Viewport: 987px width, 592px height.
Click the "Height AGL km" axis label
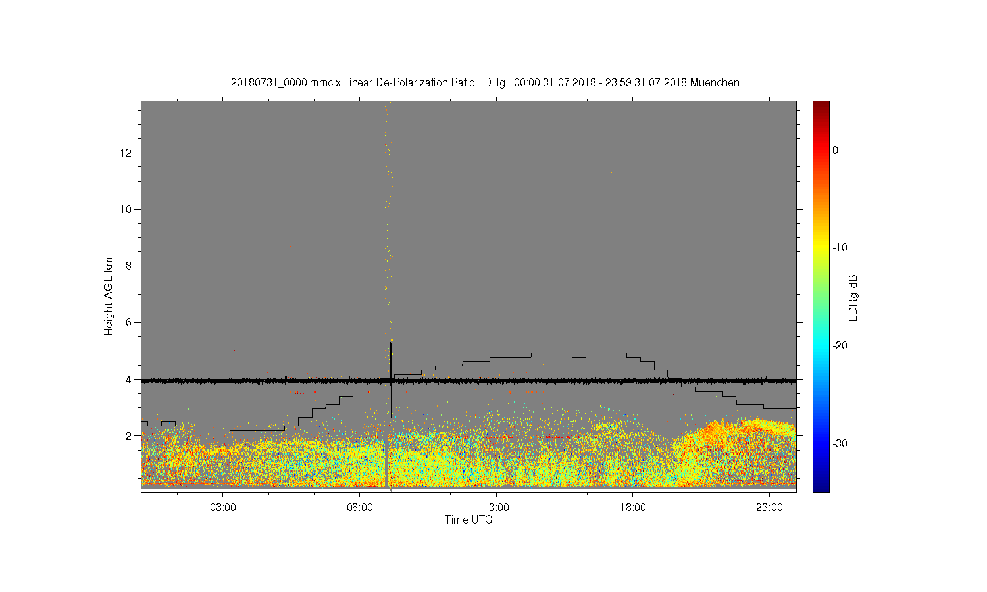109,296
